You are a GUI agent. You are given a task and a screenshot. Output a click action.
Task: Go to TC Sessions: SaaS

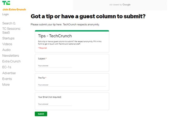(12, 31)
